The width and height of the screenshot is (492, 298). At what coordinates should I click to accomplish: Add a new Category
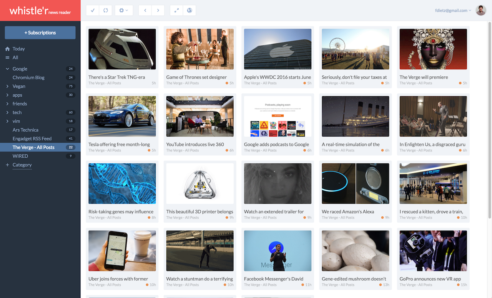[x=22, y=165]
